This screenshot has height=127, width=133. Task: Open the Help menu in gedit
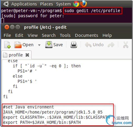(107, 35)
